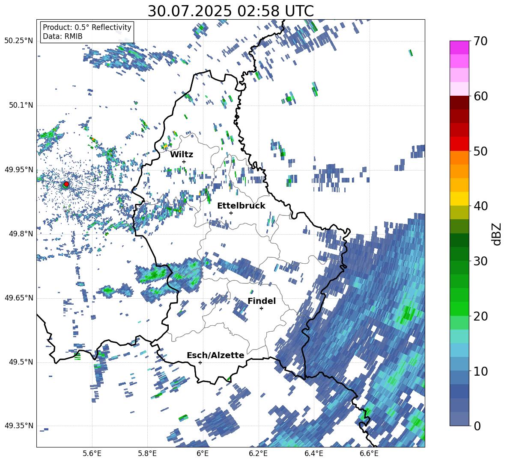Click the 6.6°E longitude label
Viewport: 507px width, 462px height.
pyautogui.click(x=369, y=454)
